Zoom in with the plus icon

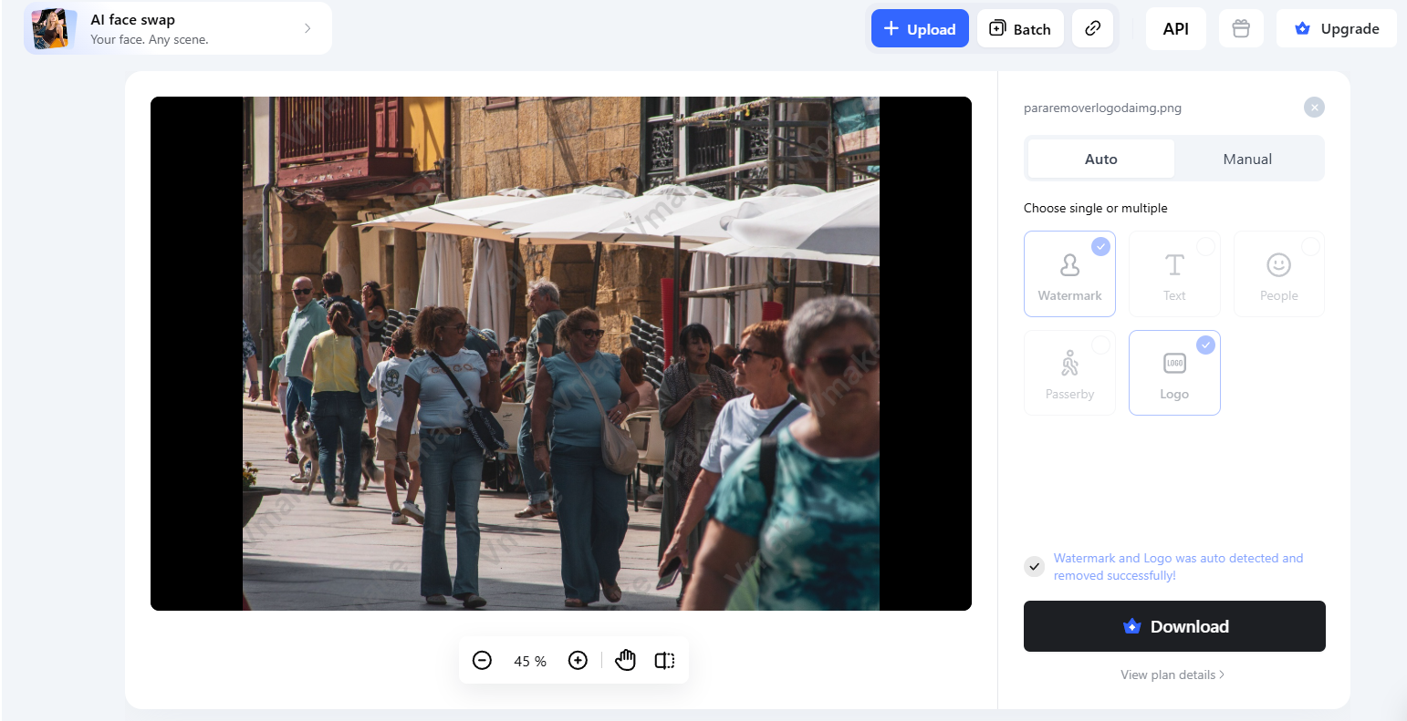pos(578,661)
